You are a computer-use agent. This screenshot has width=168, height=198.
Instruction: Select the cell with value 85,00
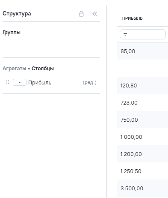click(x=142, y=51)
